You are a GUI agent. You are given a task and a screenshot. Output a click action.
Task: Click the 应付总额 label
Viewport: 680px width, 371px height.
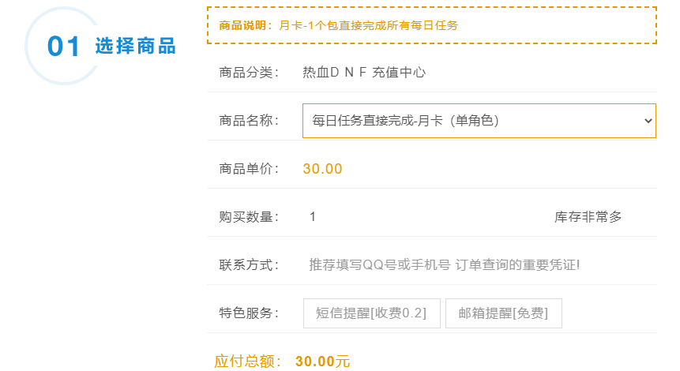click(x=248, y=362)
